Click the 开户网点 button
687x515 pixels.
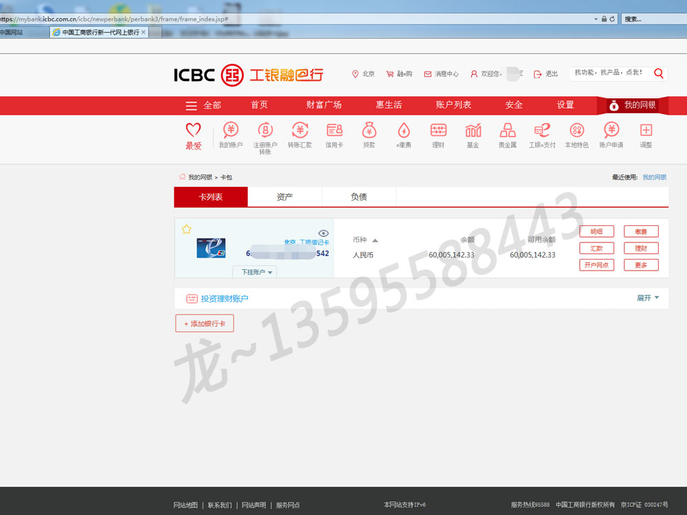596,265
